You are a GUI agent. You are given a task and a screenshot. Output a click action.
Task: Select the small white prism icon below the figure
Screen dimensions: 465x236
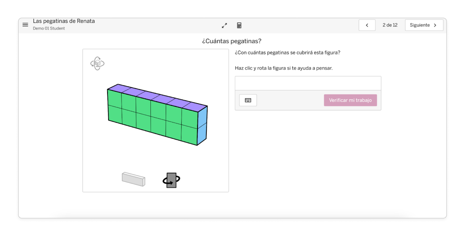tap(133, 179)
